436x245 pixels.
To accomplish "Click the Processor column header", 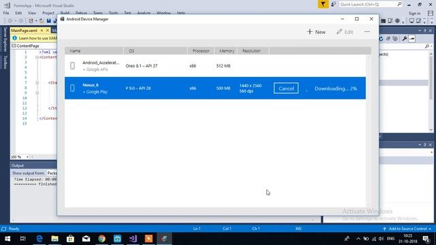I will click(x=201, y=51).
